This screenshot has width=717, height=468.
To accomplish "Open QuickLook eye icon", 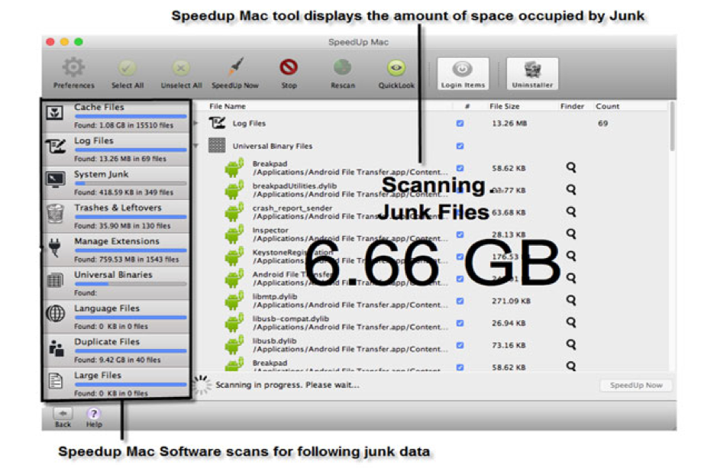I will click(x=396, y=69).
